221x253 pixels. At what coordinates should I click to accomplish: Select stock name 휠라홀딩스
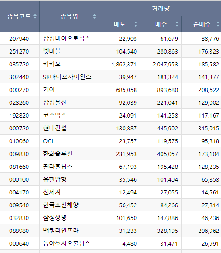coord(58,167)
